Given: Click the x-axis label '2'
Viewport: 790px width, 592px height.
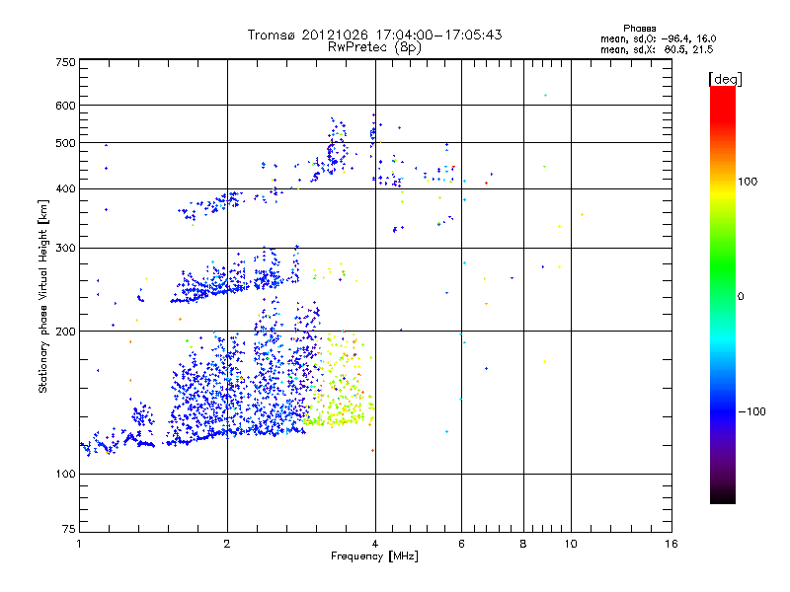Looking at the screenshot, I should click(x=227, y=544).
